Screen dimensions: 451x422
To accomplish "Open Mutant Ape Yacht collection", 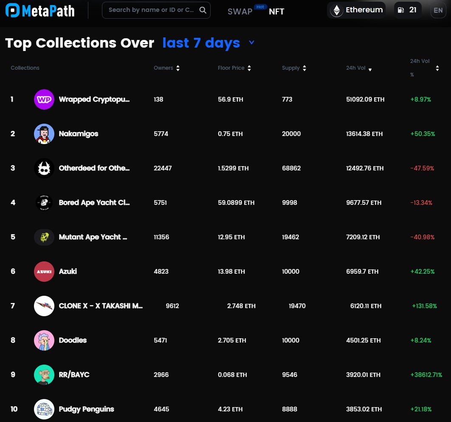I will click(93, 237).
